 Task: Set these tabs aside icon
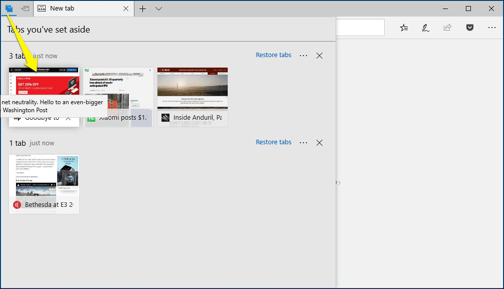tap(25, 9)
